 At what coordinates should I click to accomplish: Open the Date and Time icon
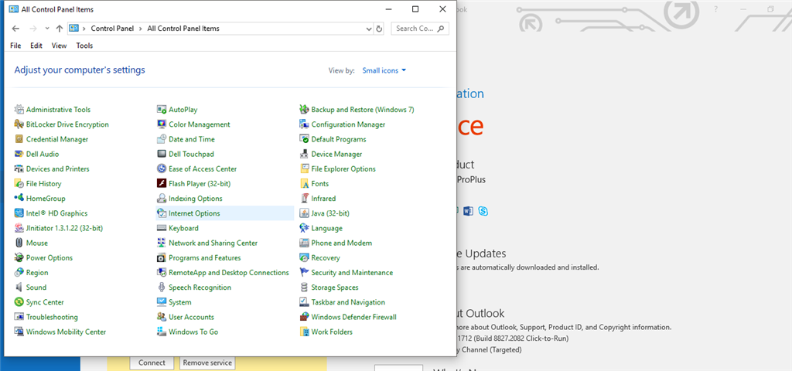pyautogui.click(x=162, y=139)
